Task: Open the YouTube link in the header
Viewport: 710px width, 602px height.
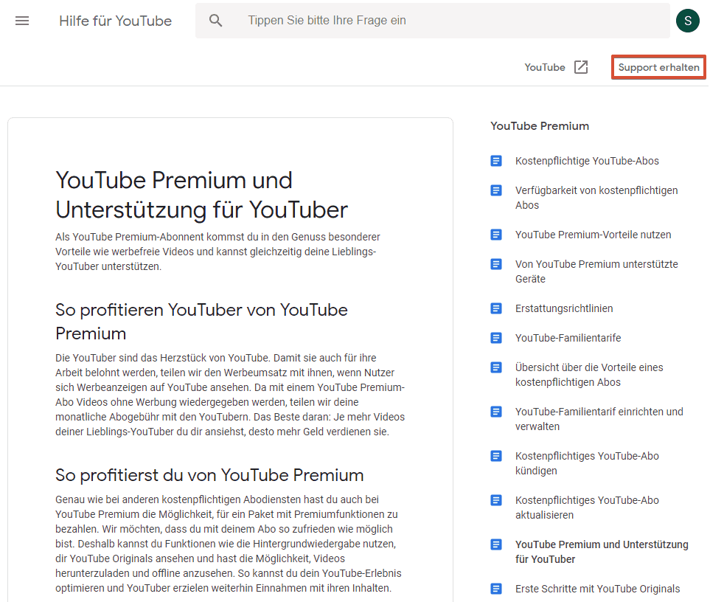Action: [x=545, y=67]
